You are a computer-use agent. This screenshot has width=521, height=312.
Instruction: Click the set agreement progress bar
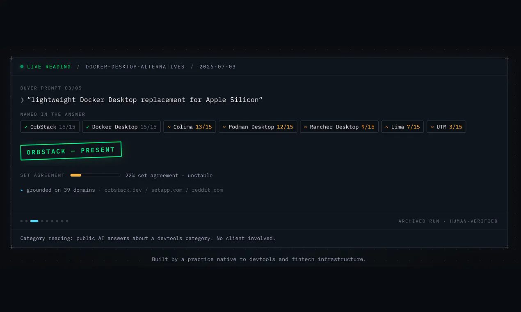click(95, 175)
